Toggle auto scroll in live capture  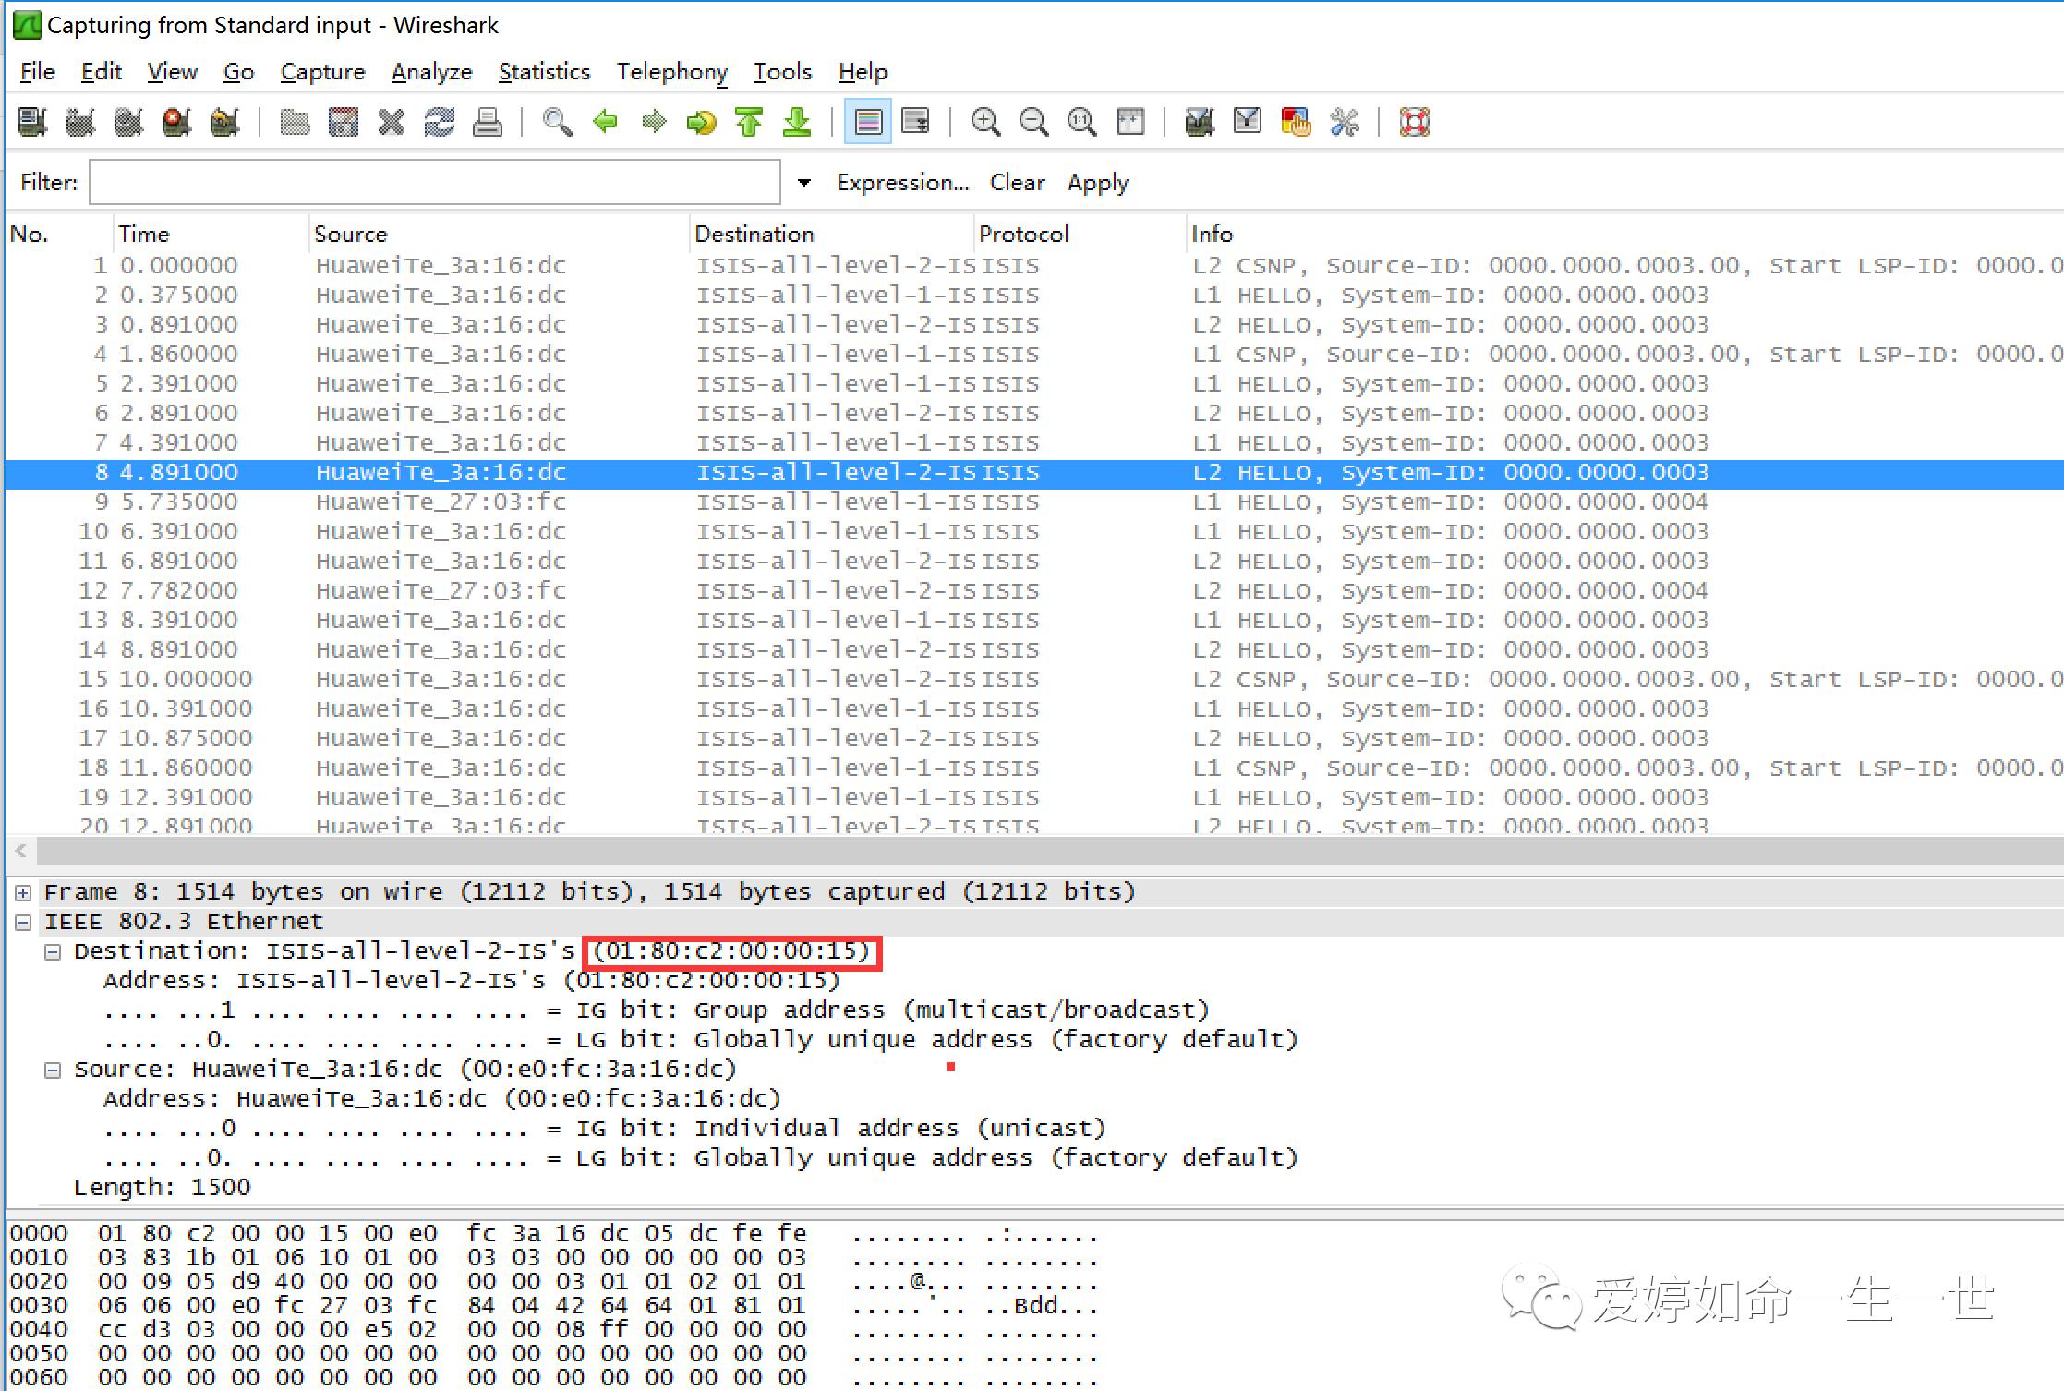[915, 122]
